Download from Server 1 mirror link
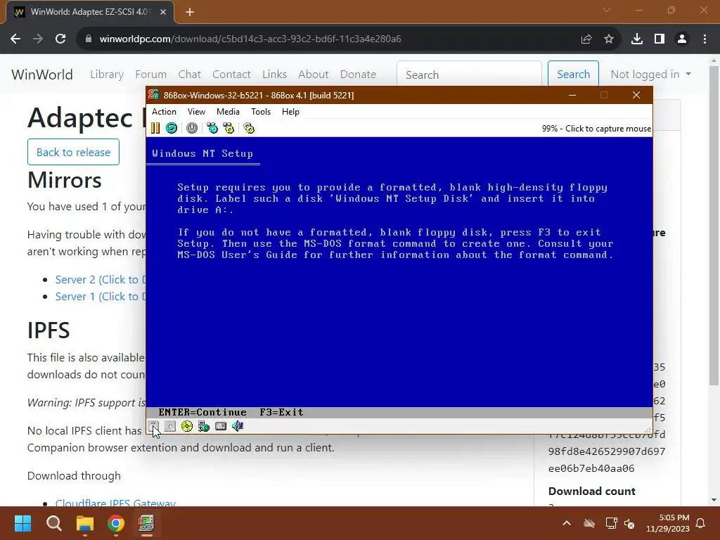720x540 pixels. (x=100, y=297)
